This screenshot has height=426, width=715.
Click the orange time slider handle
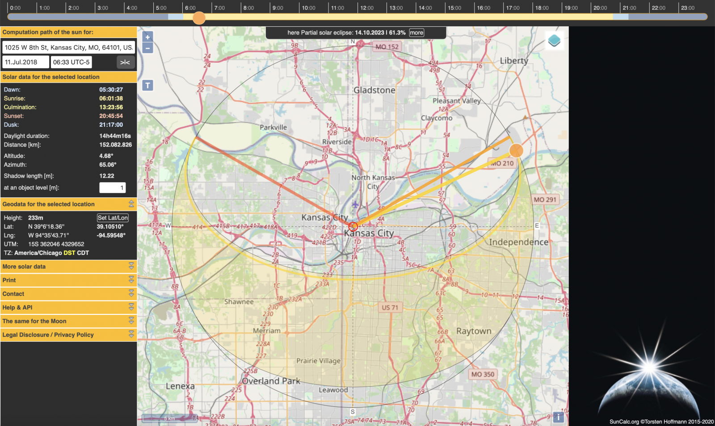coord(199,18)
